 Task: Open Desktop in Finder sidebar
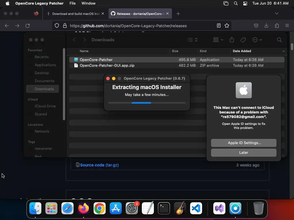pyautogui.click(x=42, y=73)
